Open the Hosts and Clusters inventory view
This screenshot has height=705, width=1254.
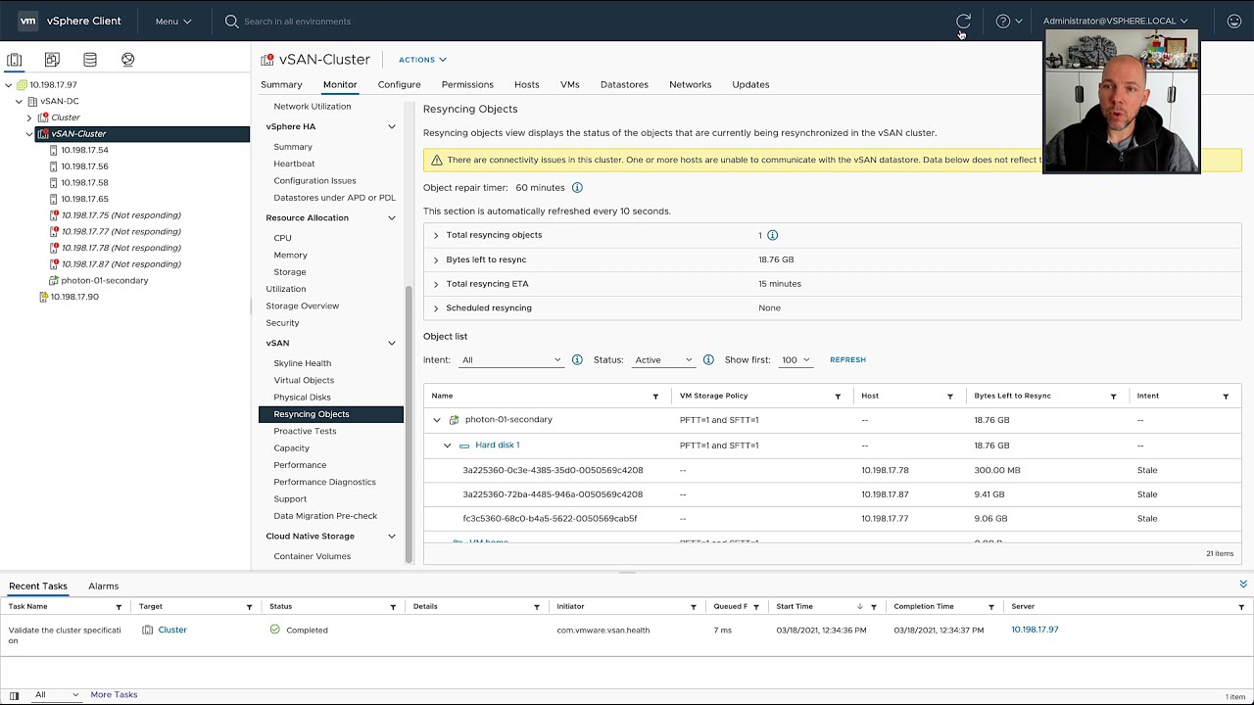point(15,60)
